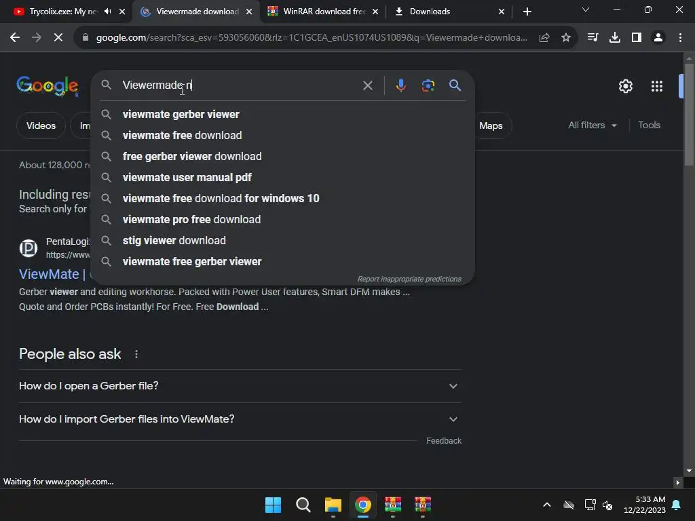Image resolution: width=695 pixels, height=521 pixels.
Task: Click the Feedback link
Action: point(444,441)
